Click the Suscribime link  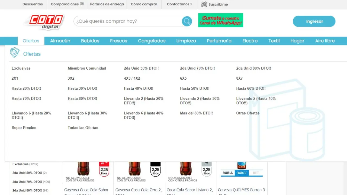click(x=218, y=4)
